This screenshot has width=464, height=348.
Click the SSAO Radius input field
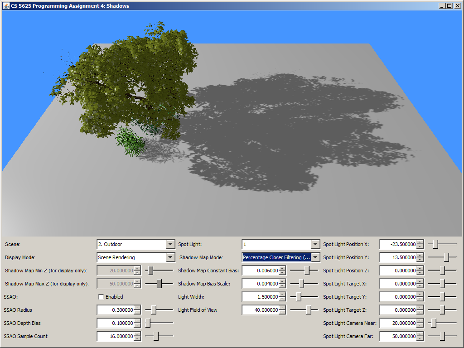coord(115,310)
